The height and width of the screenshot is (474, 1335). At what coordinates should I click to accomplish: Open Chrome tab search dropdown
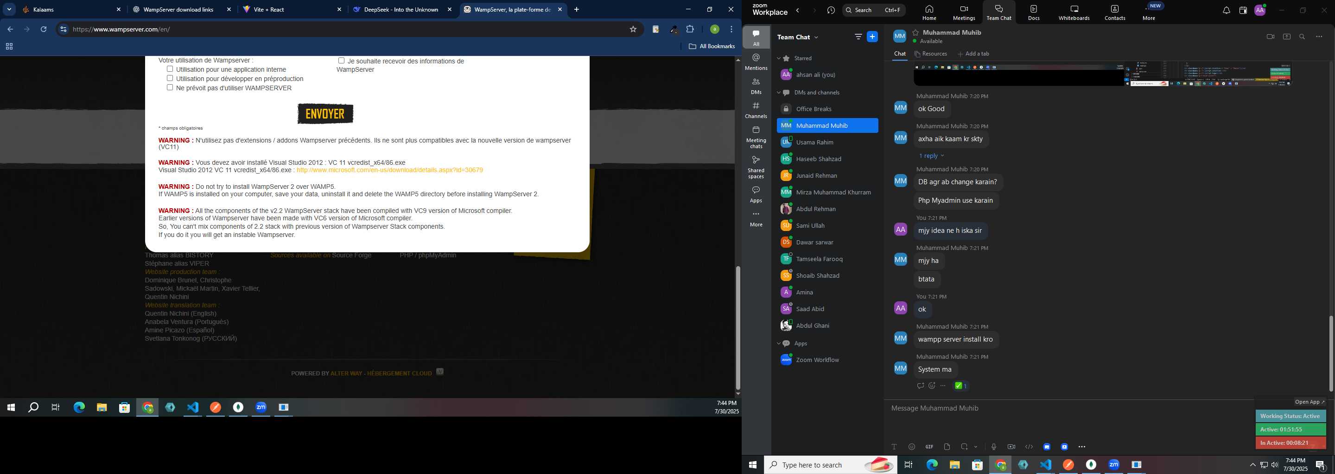[9, 9]
